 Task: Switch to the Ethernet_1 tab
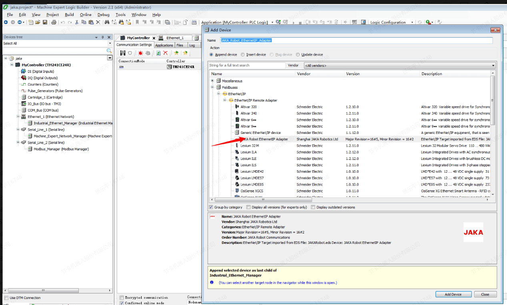(175, 38)
